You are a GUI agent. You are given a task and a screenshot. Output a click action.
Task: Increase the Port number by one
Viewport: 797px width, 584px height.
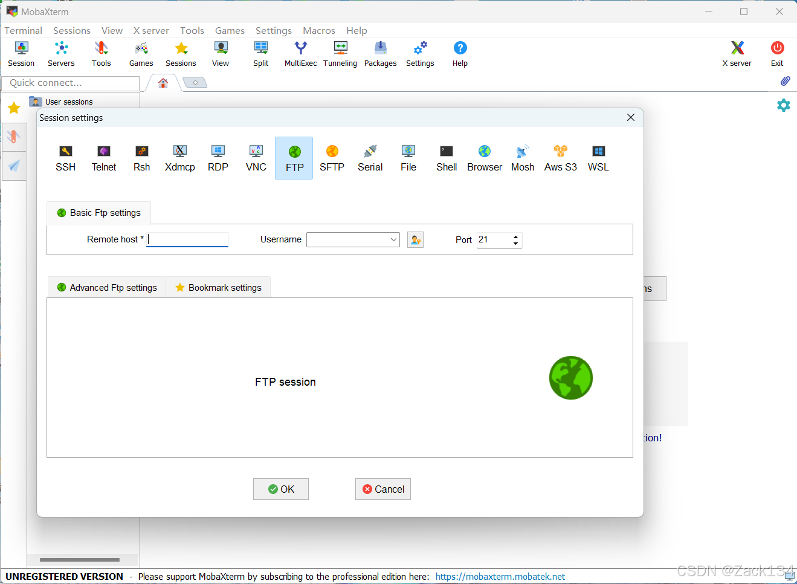click(x=515, y=236)
